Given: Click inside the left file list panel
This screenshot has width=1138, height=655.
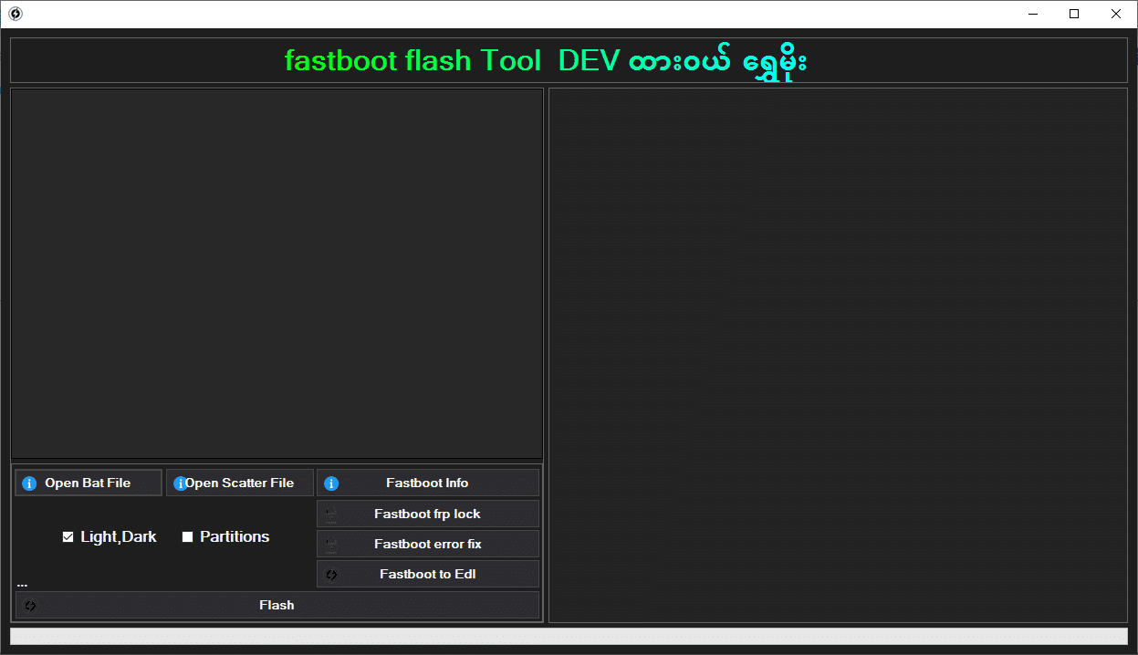Looking at the screenshot, I should coord(277,274).
